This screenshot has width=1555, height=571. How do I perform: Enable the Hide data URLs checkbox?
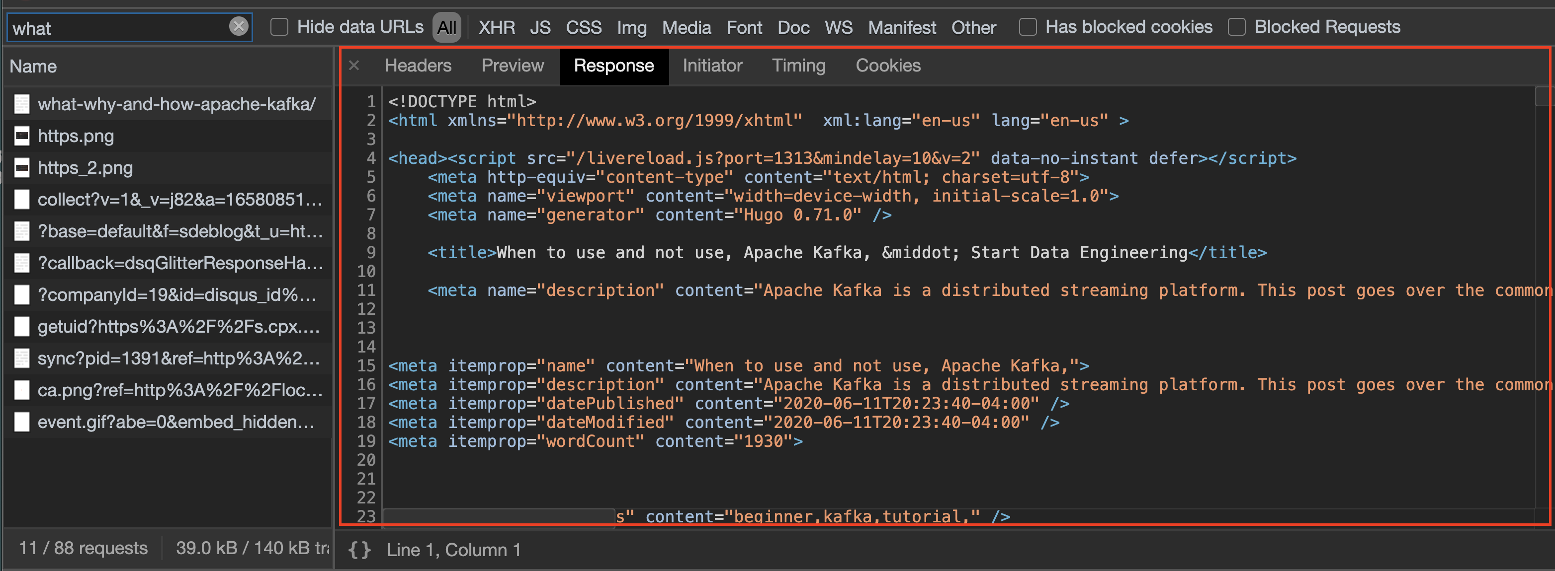pos(279,27)
